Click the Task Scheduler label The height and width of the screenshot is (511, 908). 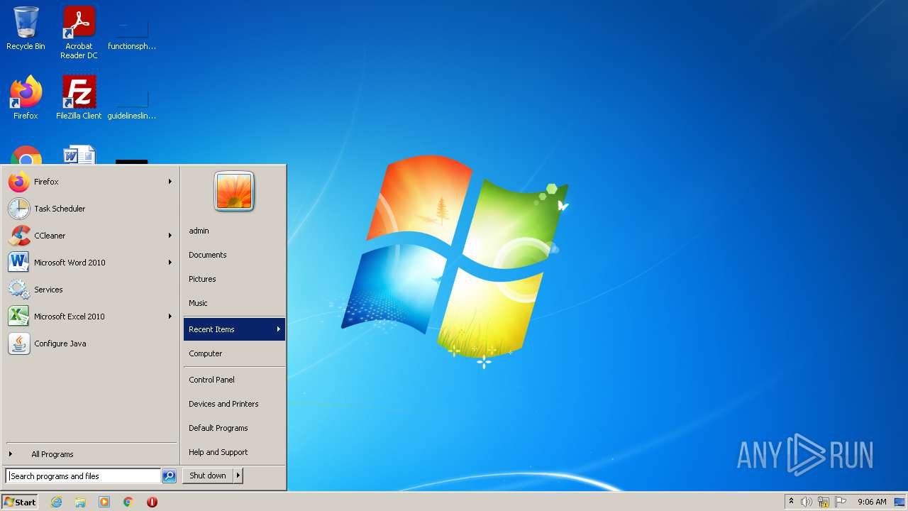coord(60,209)
